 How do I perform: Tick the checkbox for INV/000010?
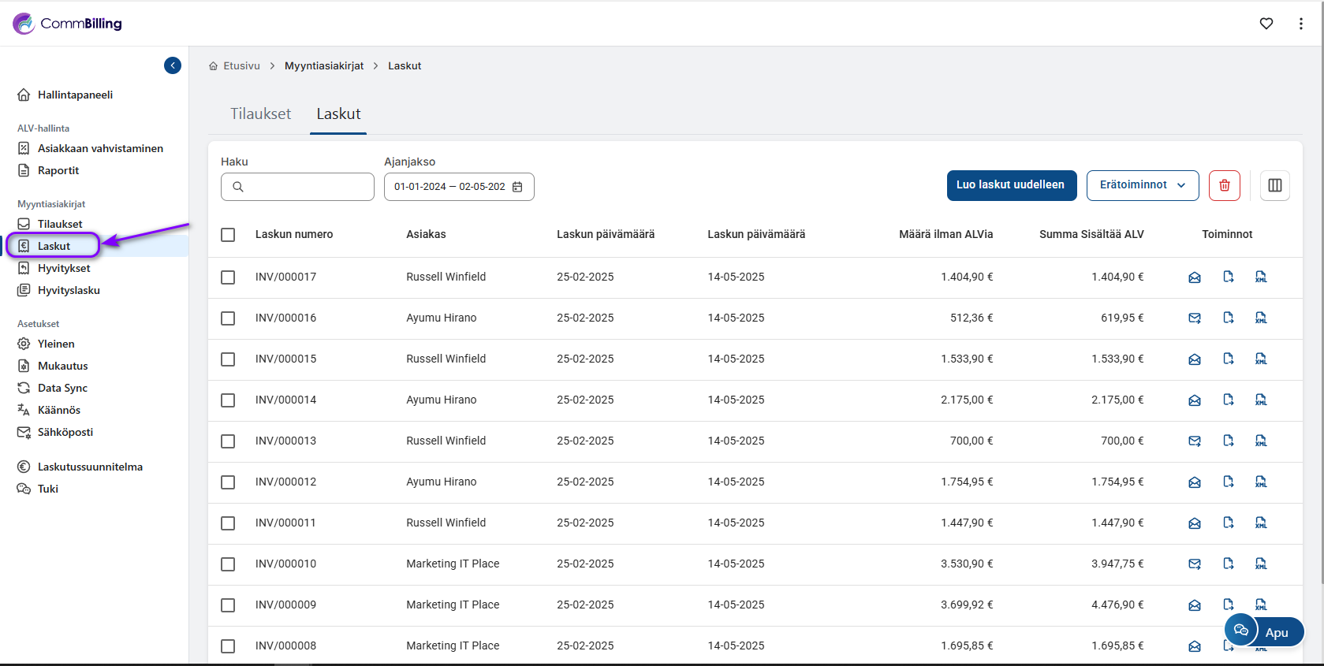(x=228, y=564)
